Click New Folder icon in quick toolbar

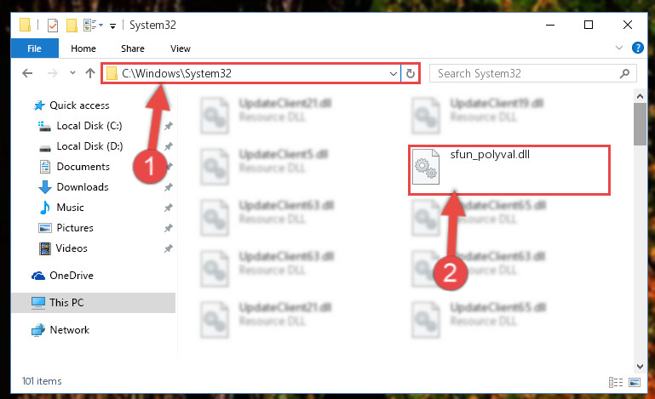tap(72, 26)
